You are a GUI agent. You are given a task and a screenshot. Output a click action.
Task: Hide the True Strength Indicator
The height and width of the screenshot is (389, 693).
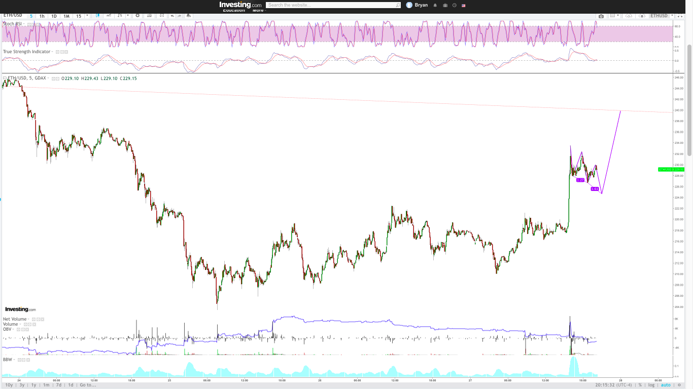pyautogui.click(x=57, y=52)
